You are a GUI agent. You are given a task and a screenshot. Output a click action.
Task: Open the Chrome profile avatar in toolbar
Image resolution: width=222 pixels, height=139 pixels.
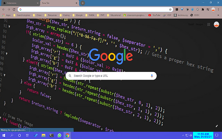pos(213,9)
